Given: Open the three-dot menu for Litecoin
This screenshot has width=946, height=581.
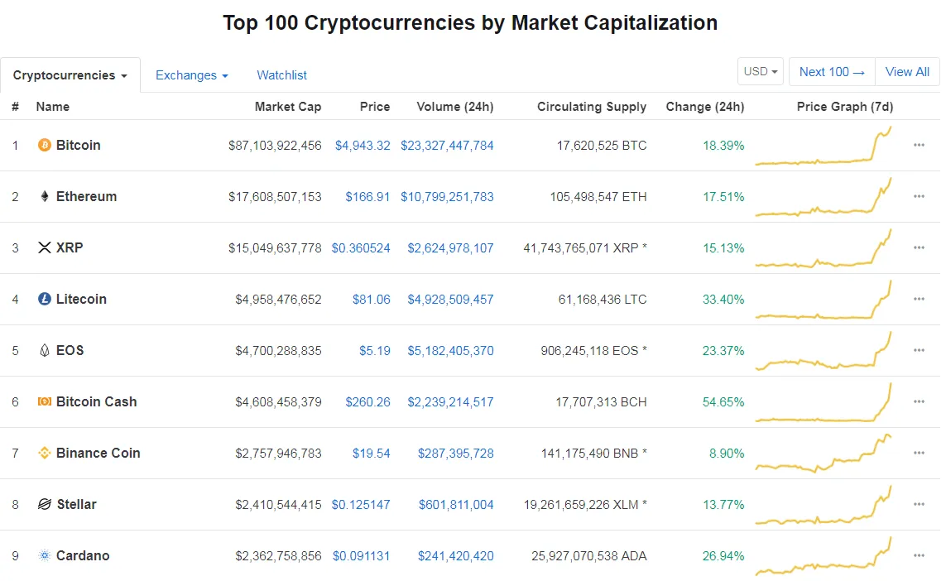Looking at the screenshot, I should (x=919, y=300).
